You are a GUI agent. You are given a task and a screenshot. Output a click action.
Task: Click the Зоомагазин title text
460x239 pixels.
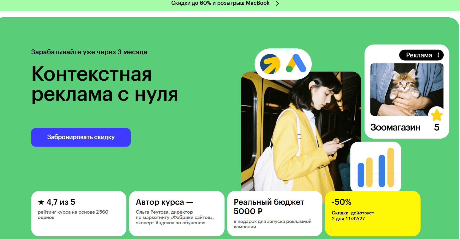coord(395,127)
